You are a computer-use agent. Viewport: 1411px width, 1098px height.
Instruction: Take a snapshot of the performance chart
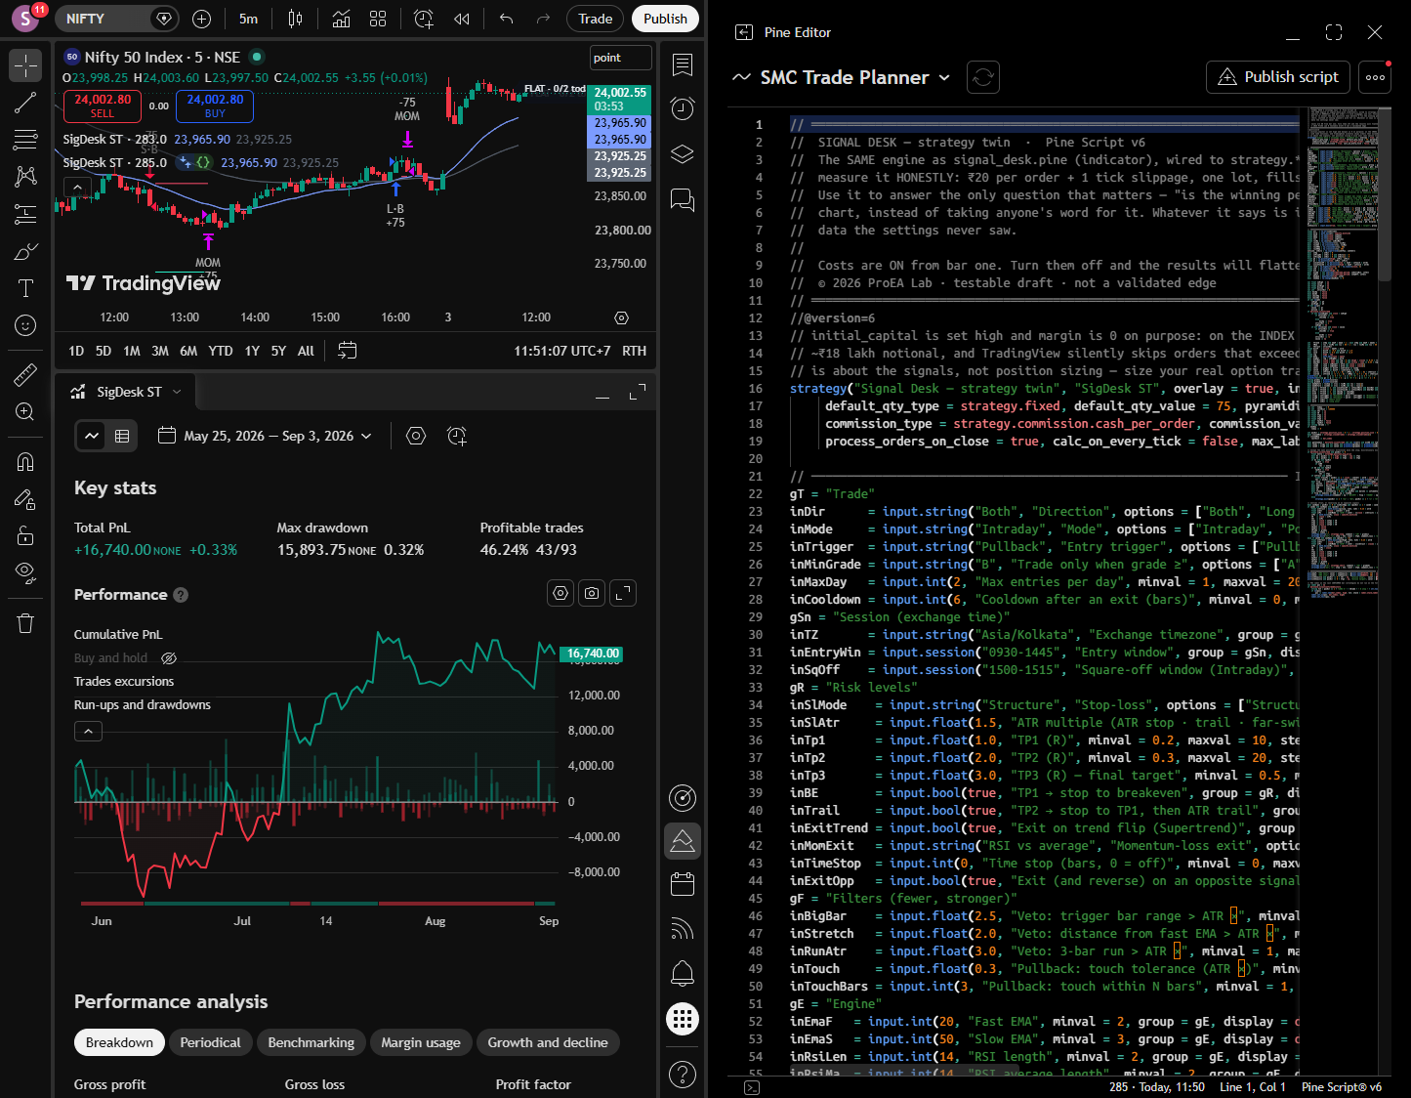(592, 593)
